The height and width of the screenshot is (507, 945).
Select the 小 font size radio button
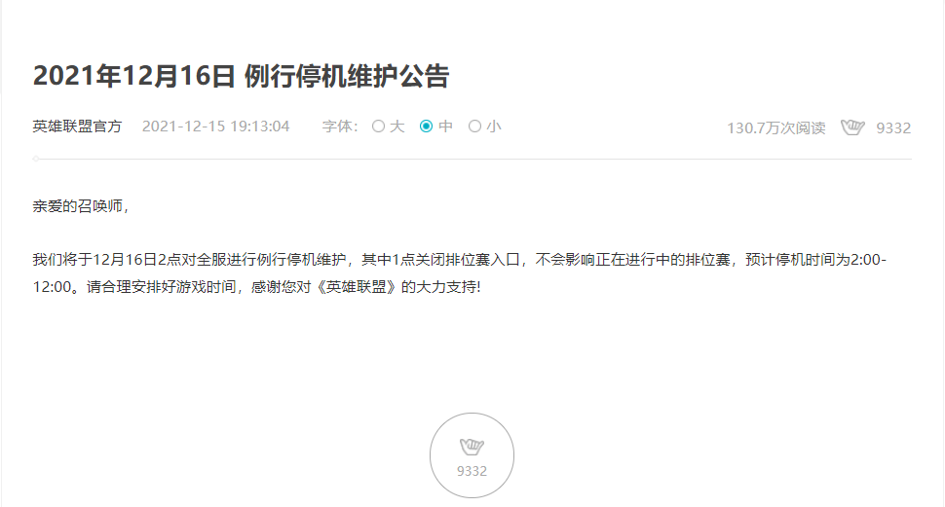click(x=474, y=126)
